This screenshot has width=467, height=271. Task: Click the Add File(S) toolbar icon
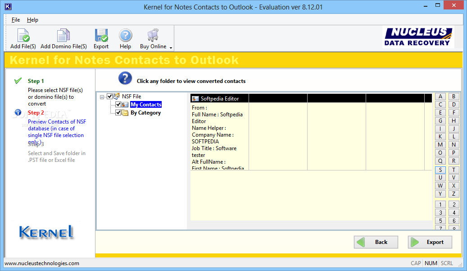coord(23,36)
